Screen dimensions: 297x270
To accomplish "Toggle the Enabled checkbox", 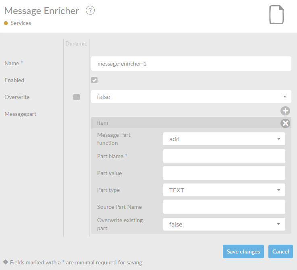I will pyautogui.click(x=94, y=80).
